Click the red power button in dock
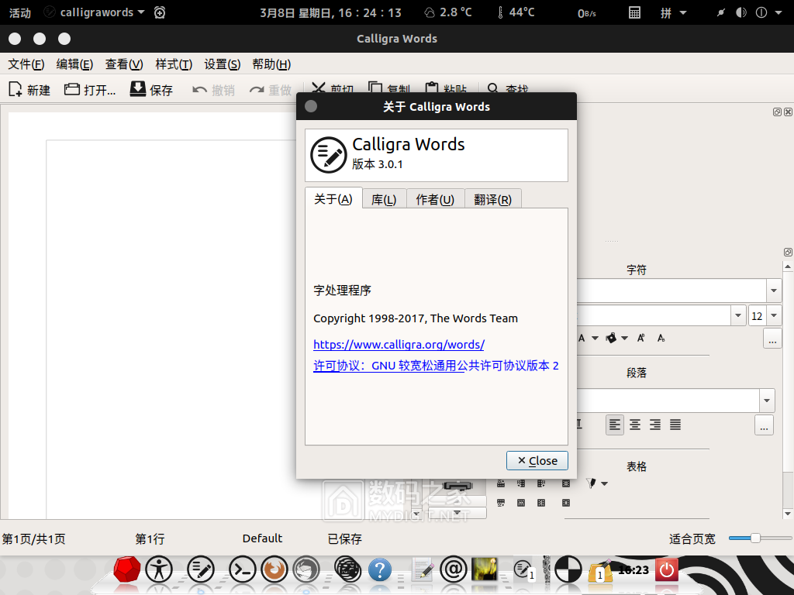 667,570
